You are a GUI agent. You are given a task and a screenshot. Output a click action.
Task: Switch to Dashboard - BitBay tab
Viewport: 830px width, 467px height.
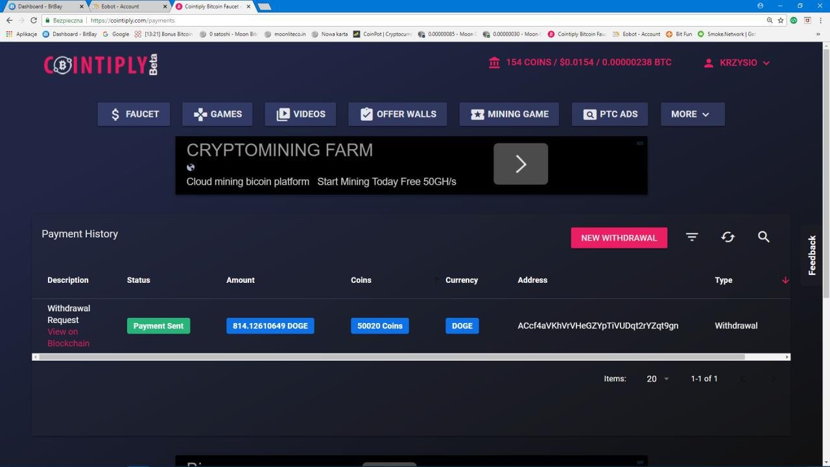click(x=45, y=6)
